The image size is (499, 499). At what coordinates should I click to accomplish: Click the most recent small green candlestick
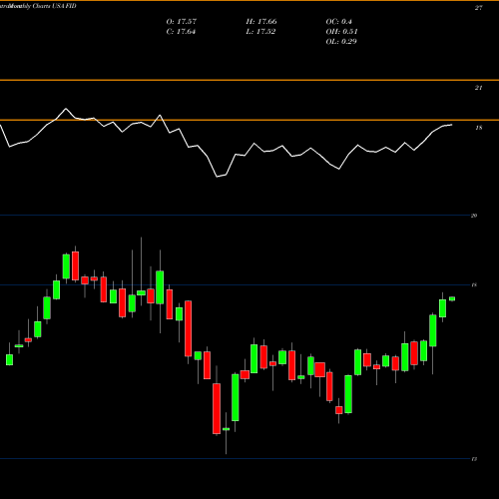[x=452, y=298]
